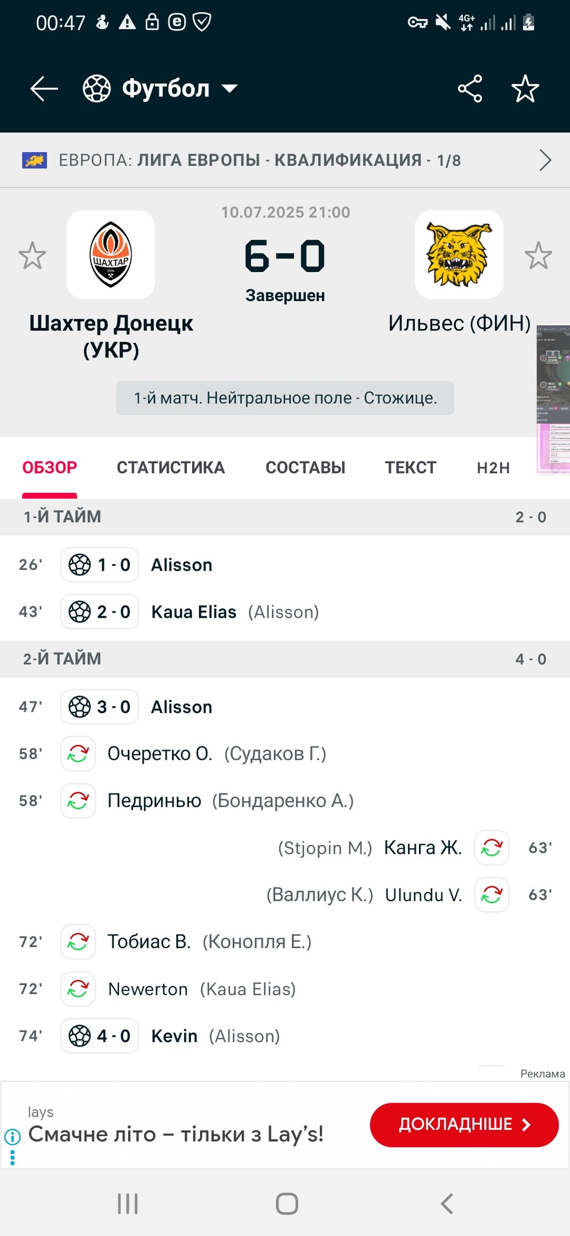Tap the ad info icon

click(x=12, y=1137)
